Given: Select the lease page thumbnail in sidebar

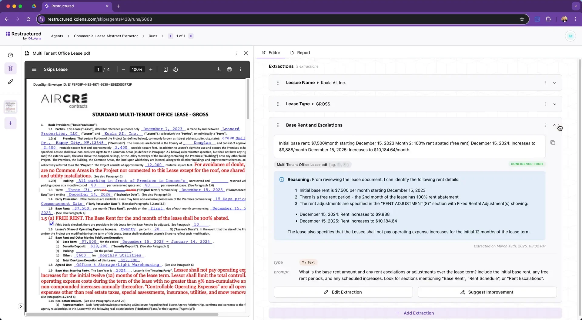Looking at the screenshot, I should pos(11,107).
